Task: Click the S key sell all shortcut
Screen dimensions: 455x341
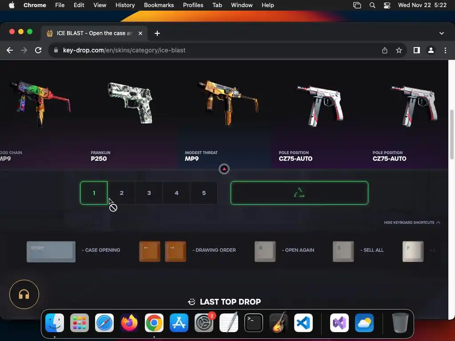Action: [343, 251]
